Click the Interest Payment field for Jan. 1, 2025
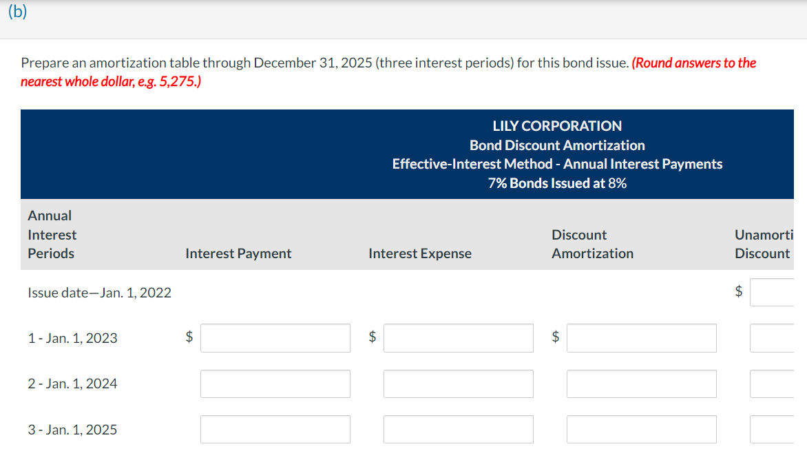 pos(275,429)
